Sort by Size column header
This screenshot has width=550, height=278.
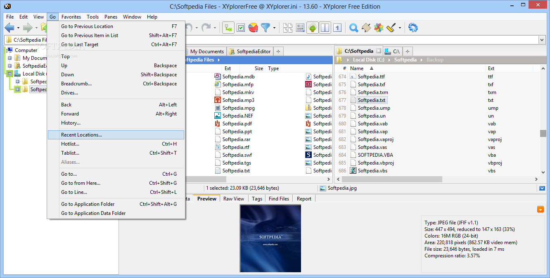[x=259, y=68]
